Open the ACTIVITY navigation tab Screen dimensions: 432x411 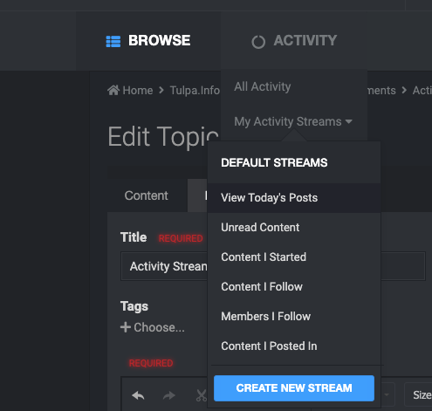[x=294, y=41]
